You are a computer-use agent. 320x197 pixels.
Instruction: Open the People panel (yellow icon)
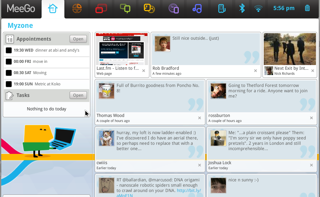(x=149, y=8)
